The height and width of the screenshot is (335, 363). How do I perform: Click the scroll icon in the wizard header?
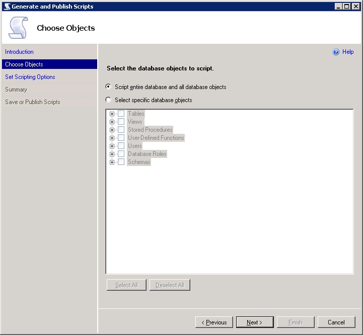(x=18, y=28)
